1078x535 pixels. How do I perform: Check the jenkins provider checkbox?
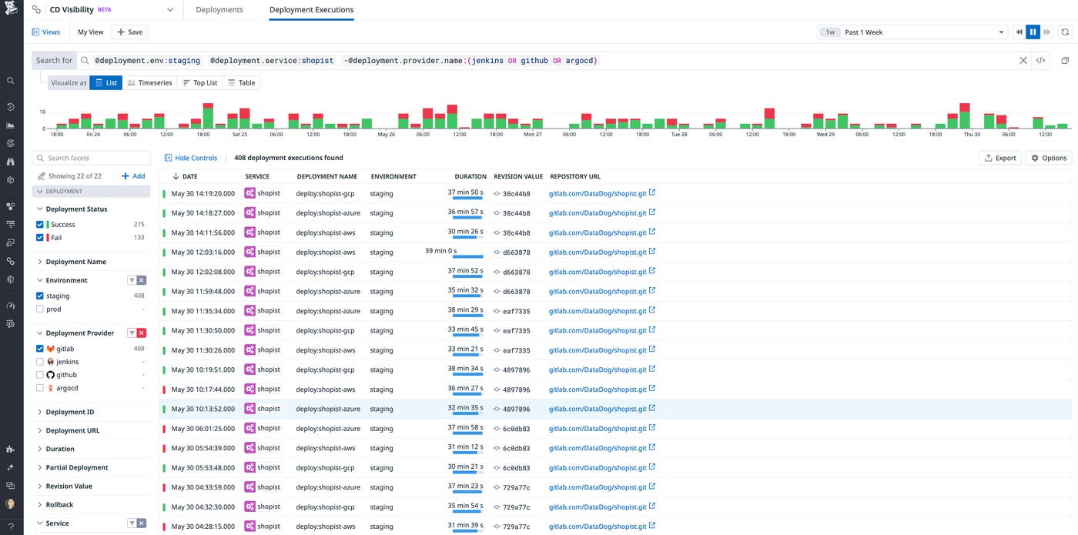point(40,362)
